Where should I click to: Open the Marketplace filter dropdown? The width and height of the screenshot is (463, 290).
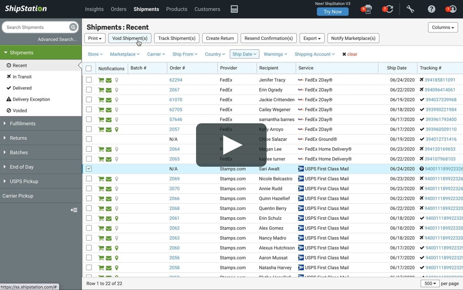click(x=125, y=54)
